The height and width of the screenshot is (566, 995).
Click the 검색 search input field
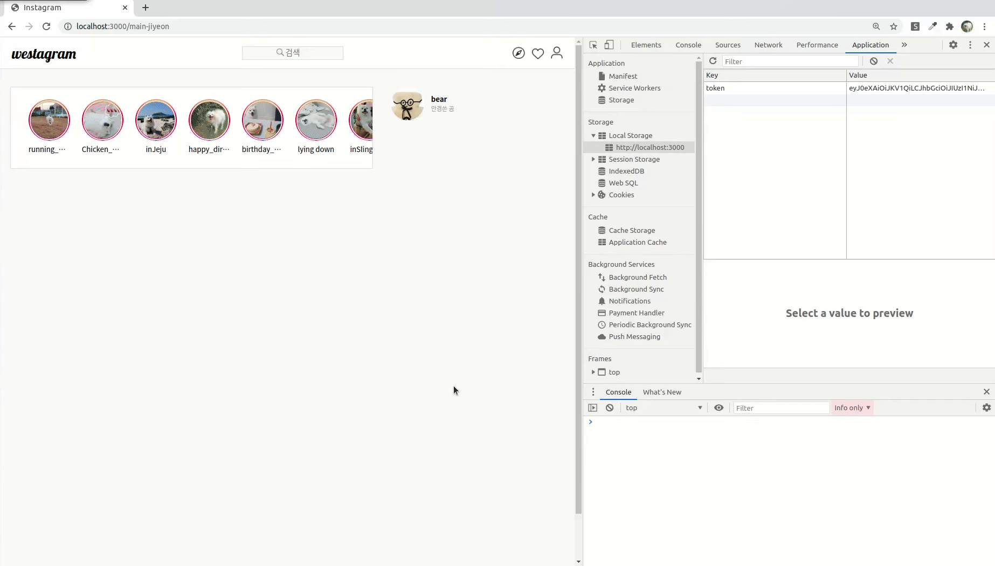pyautogui.click(x=292, y=53)
